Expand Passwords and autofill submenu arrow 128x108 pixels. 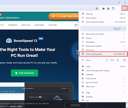click(124, 34)
